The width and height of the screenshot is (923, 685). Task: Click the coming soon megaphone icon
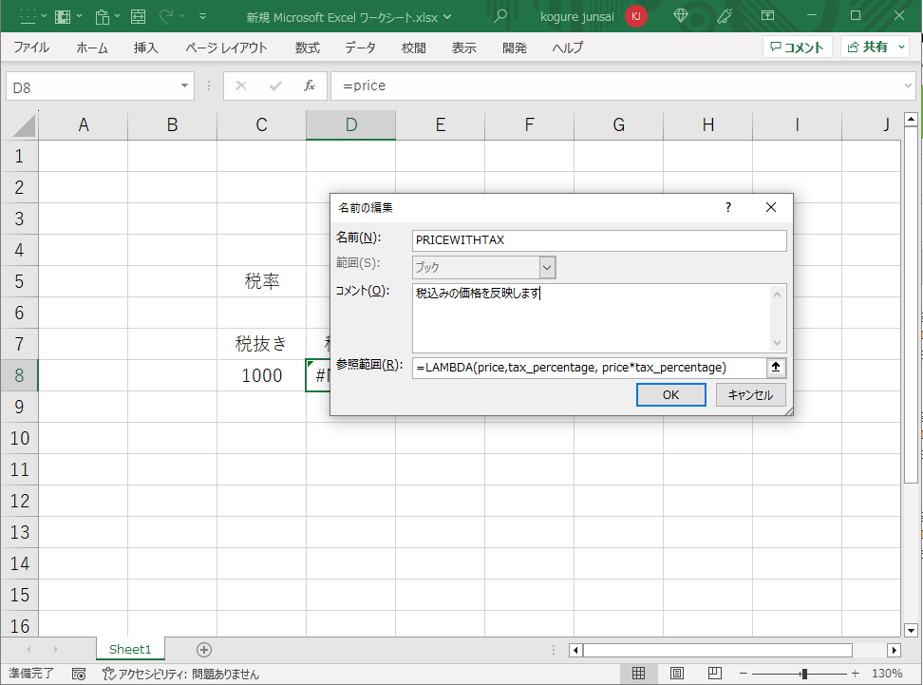coord(725,15)
